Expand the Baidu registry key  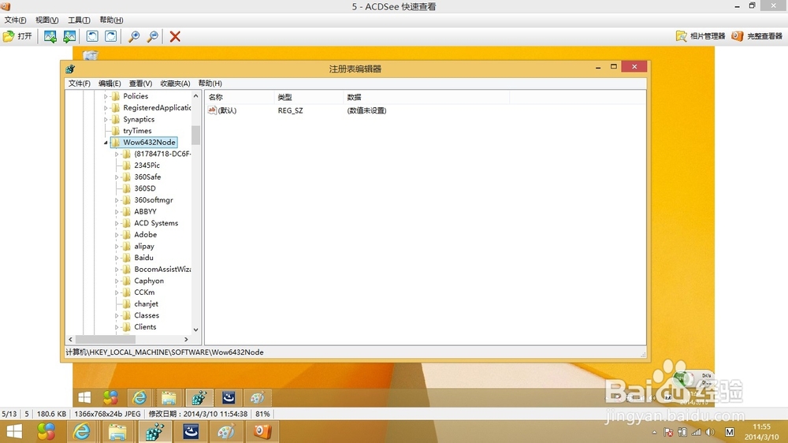coord(117,258)
